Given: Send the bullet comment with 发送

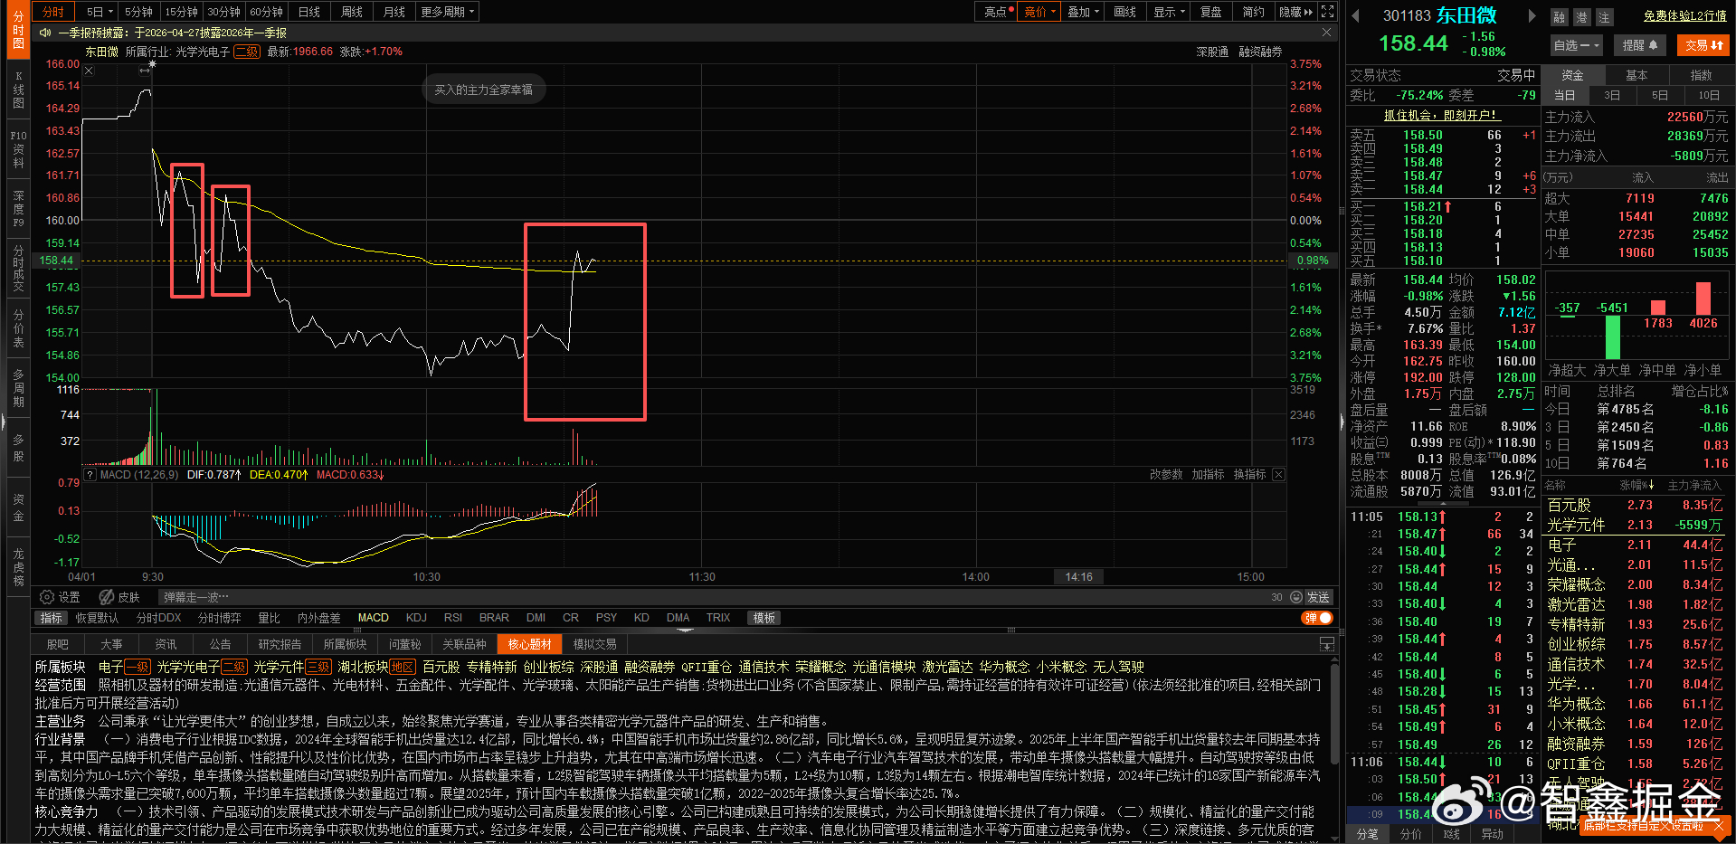Looking at the screenshot, I should pos(1318,597).
